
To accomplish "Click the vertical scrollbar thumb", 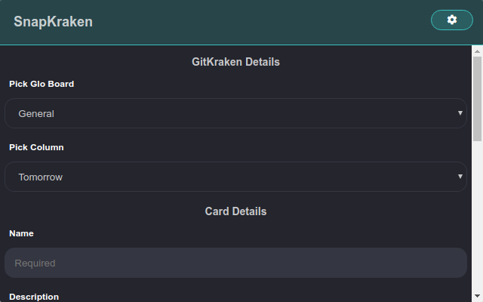I will (x=477, y=99).
